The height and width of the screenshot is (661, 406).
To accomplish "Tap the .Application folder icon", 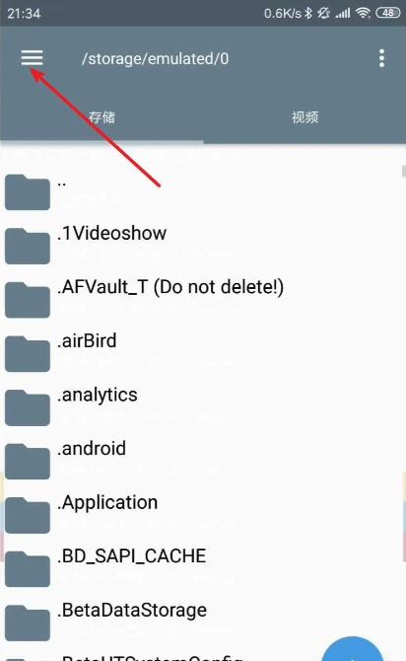I will (x=28, y=515).
